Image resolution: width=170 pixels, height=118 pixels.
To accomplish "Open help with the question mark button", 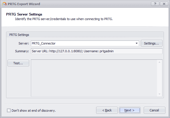I will (155, 4).
